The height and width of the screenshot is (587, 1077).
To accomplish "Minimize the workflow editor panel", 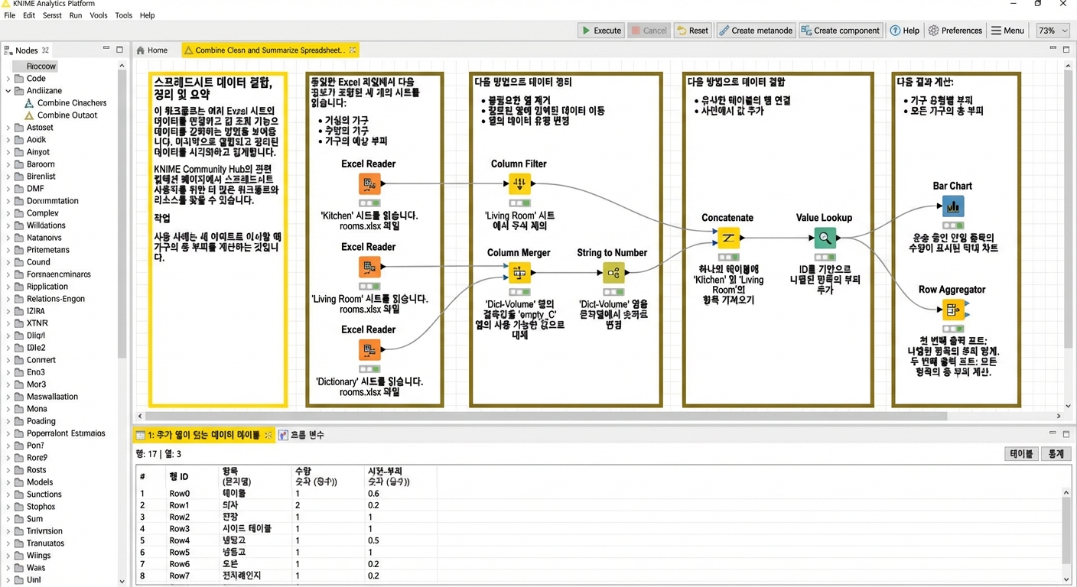I will [x=1053, y=49].
